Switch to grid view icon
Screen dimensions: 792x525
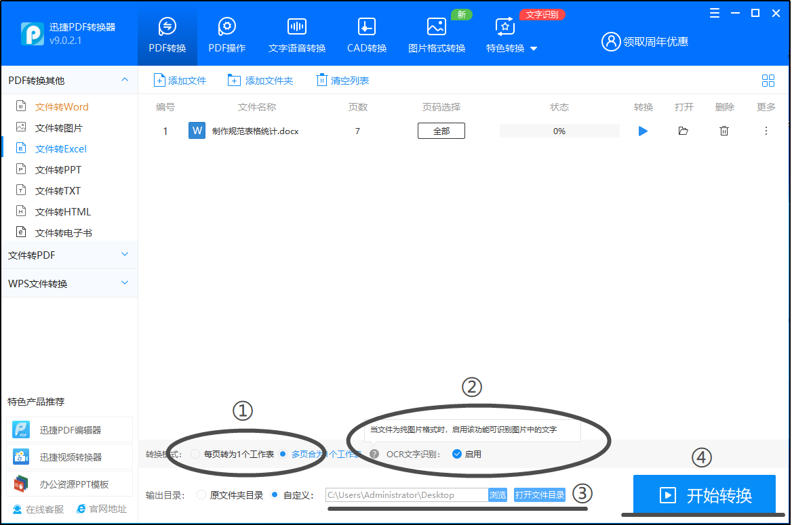click(x=768, y=80)
